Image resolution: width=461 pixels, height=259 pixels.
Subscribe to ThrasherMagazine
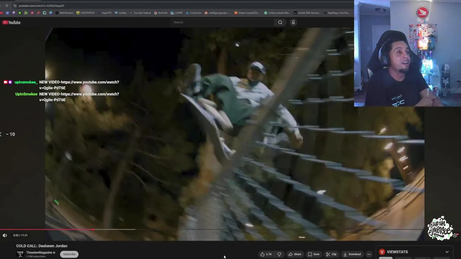coord(69,254)
